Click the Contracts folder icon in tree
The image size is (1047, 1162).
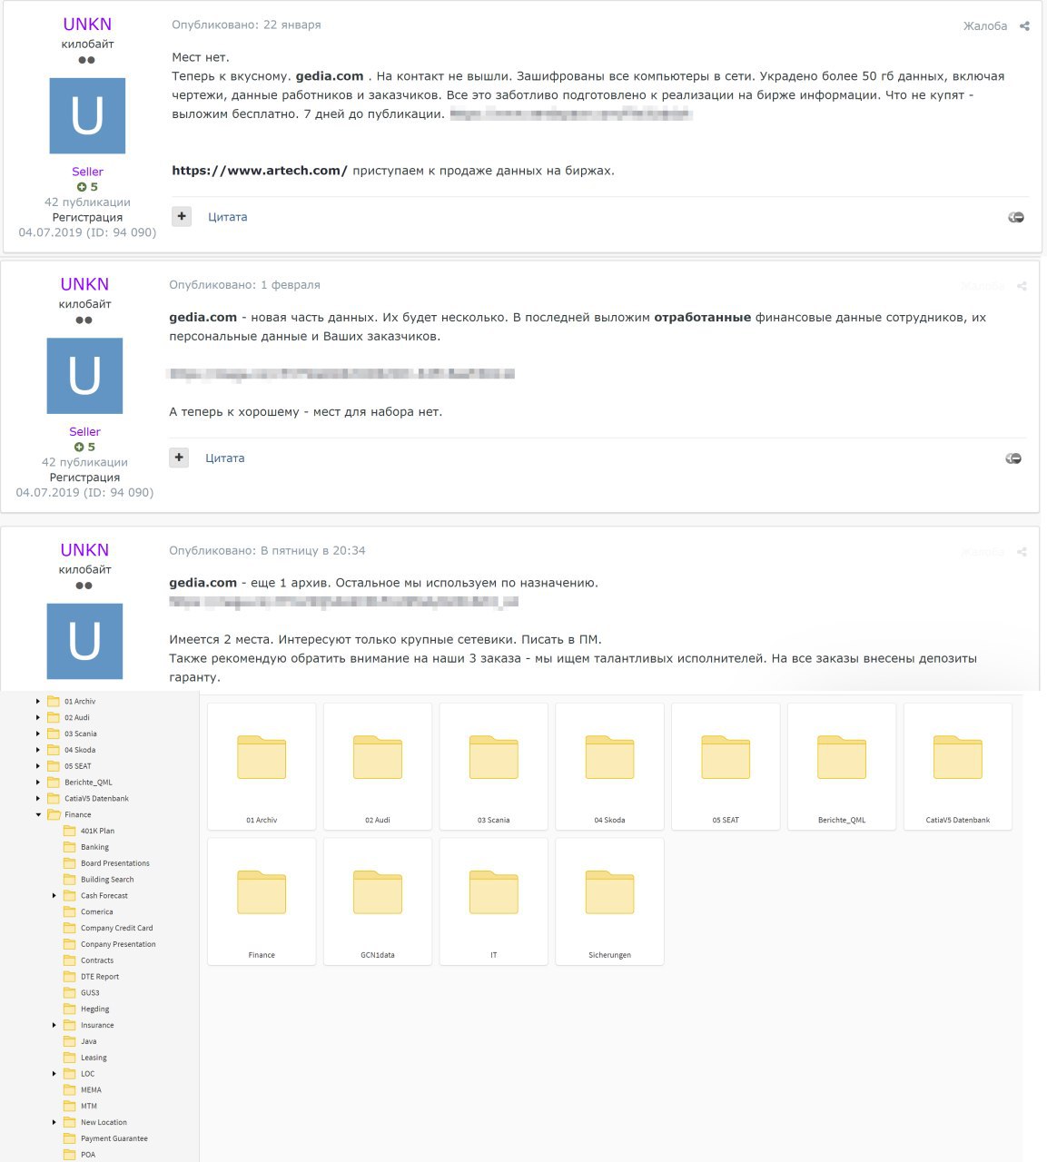(x=70, y=960)
